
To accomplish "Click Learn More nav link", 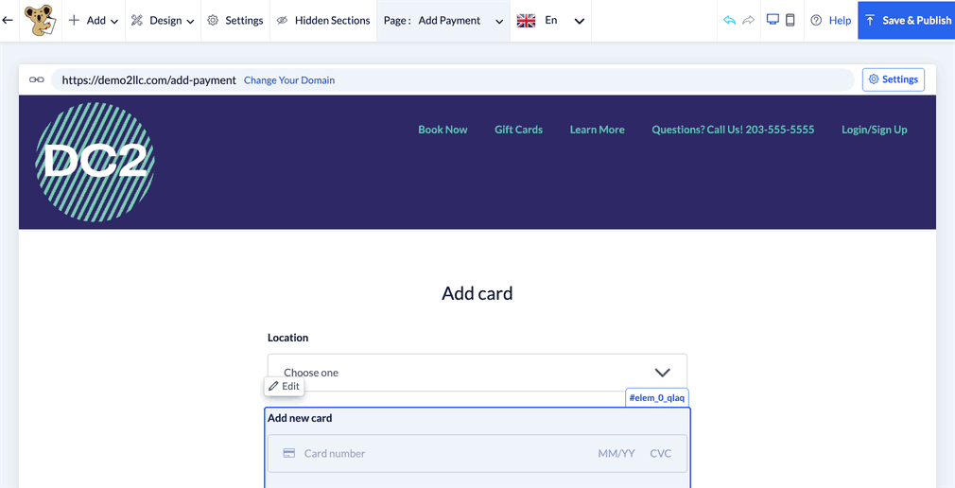I will pos(597,130).
